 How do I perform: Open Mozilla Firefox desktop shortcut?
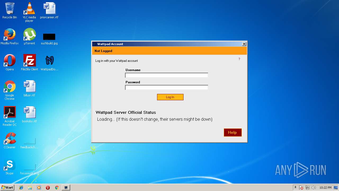[x=10, y=37]
